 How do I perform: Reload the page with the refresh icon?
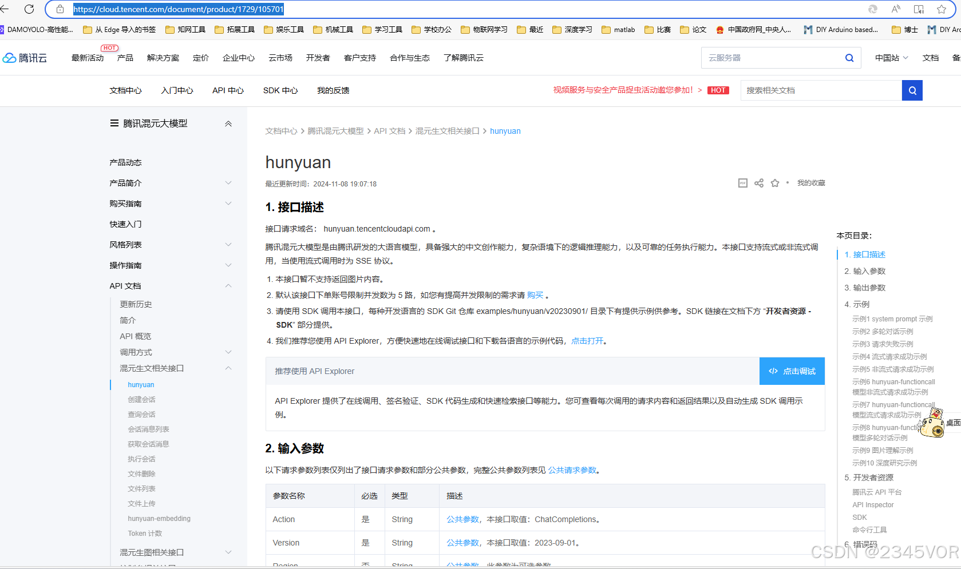coord(29,9)
